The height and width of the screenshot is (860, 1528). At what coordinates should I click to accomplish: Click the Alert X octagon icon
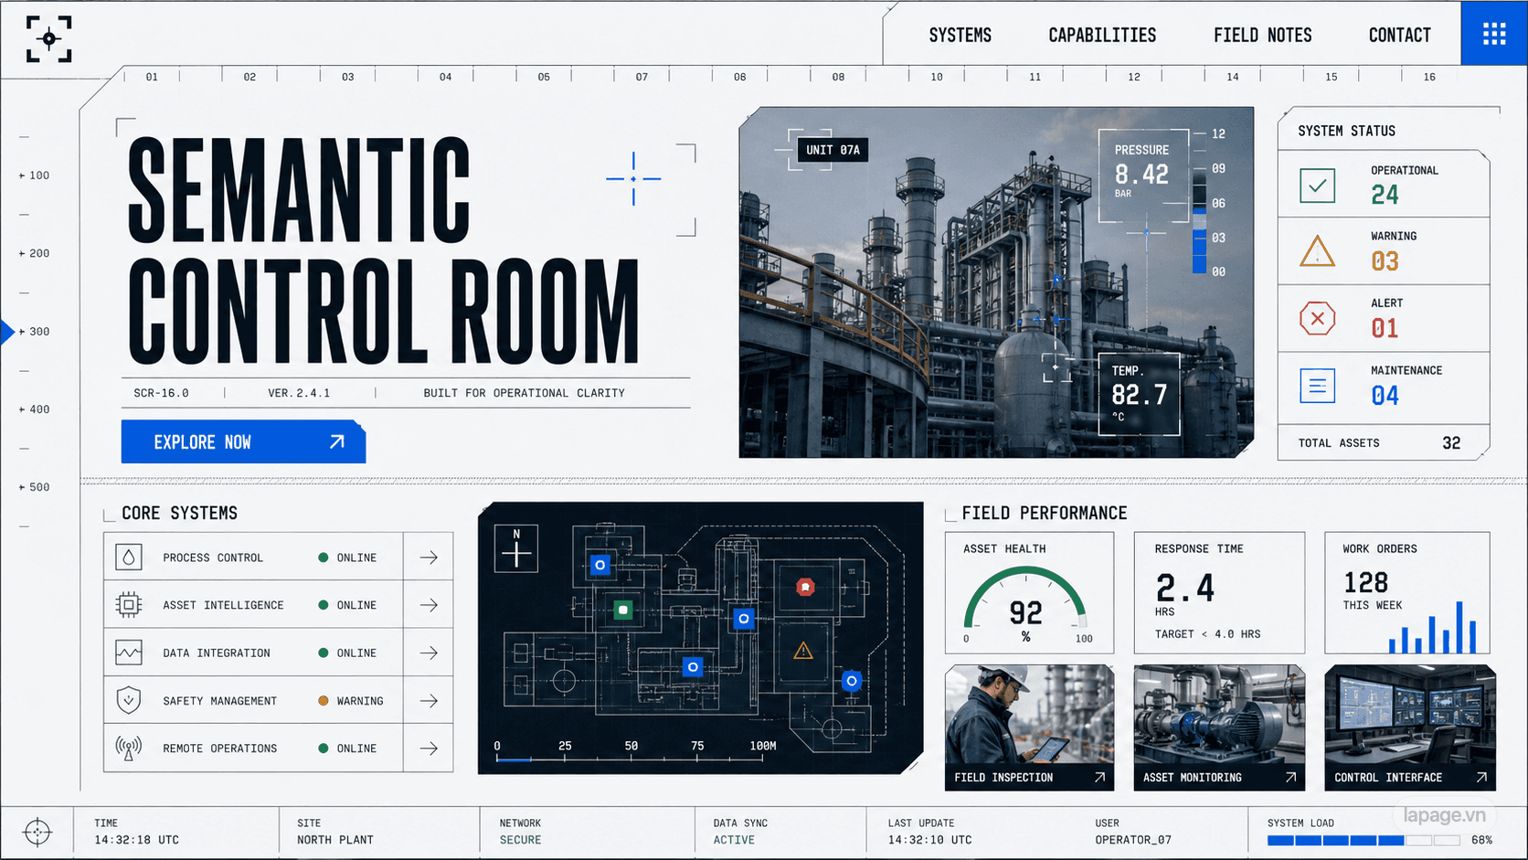click(1317, 318)
